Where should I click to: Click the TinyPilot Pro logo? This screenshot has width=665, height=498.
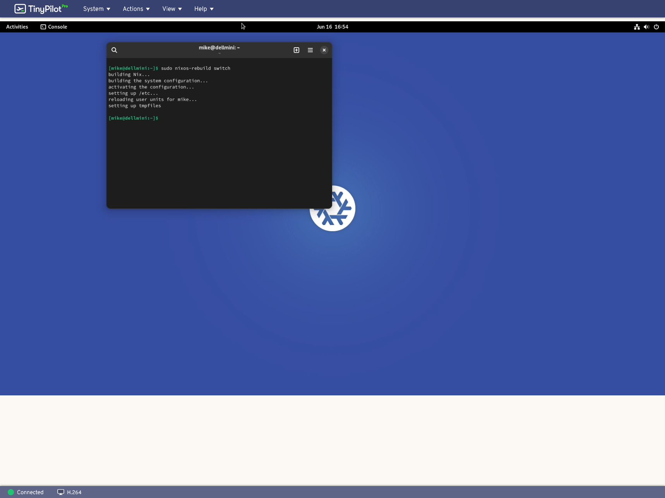(41, 9)
